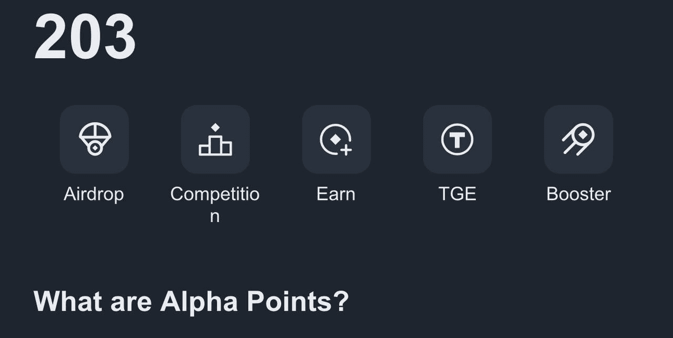Click the letter T inside the TGE circle
This screenshot has height=338, width=673.
(457, 140)
